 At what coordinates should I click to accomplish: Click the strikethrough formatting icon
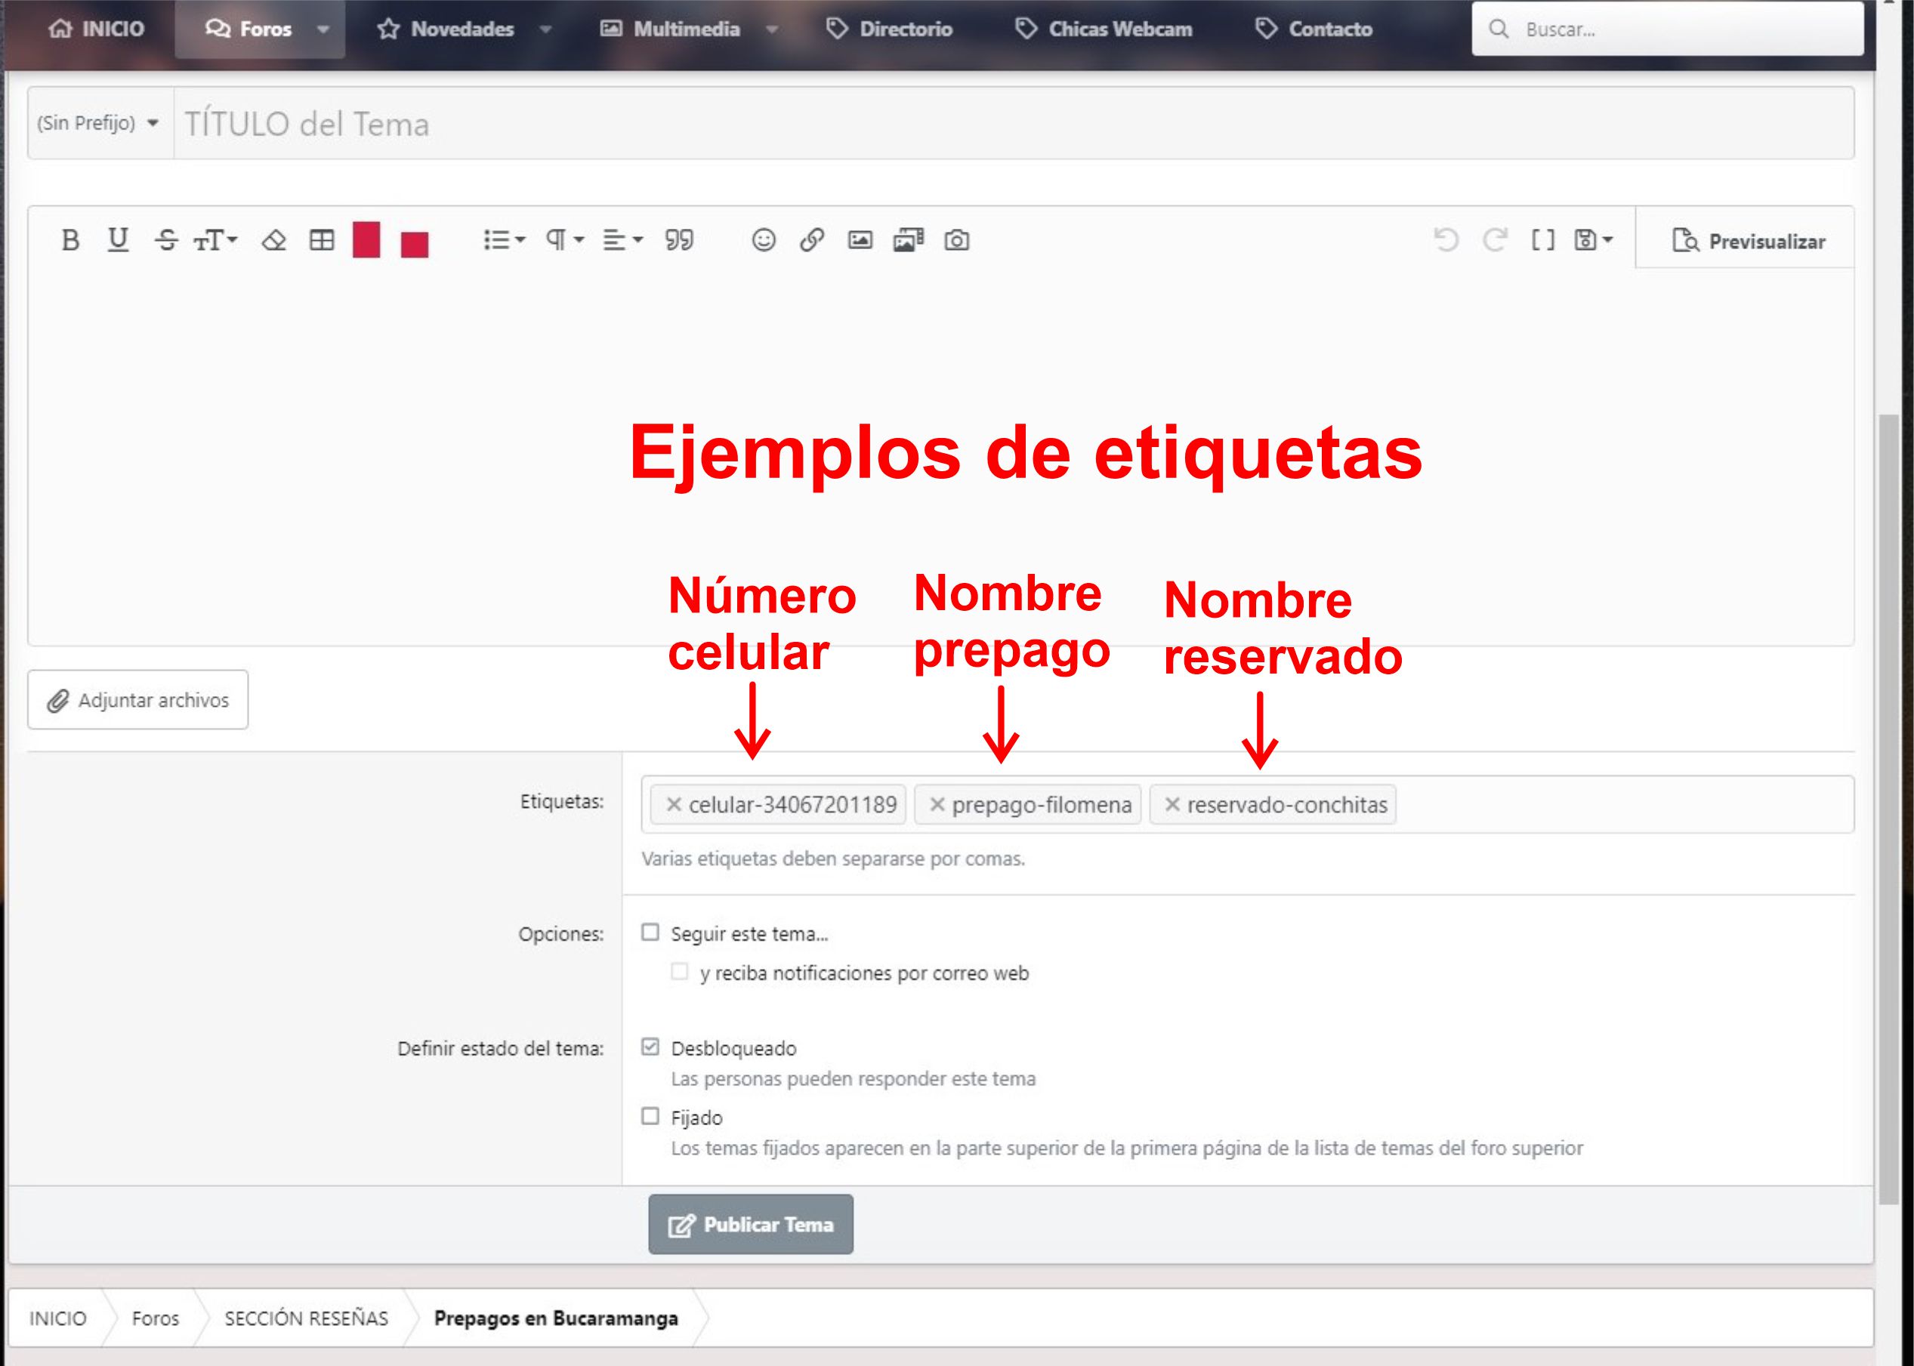point(165,241)
